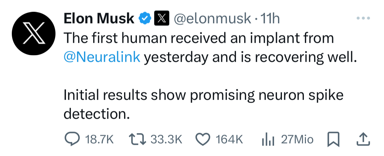Like the post with heart icon

point(203,139)
